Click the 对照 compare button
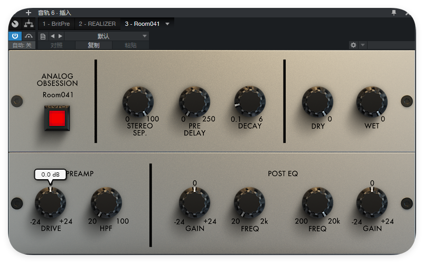This screenshot has height=263, width=424. click(x=56, y=45)
